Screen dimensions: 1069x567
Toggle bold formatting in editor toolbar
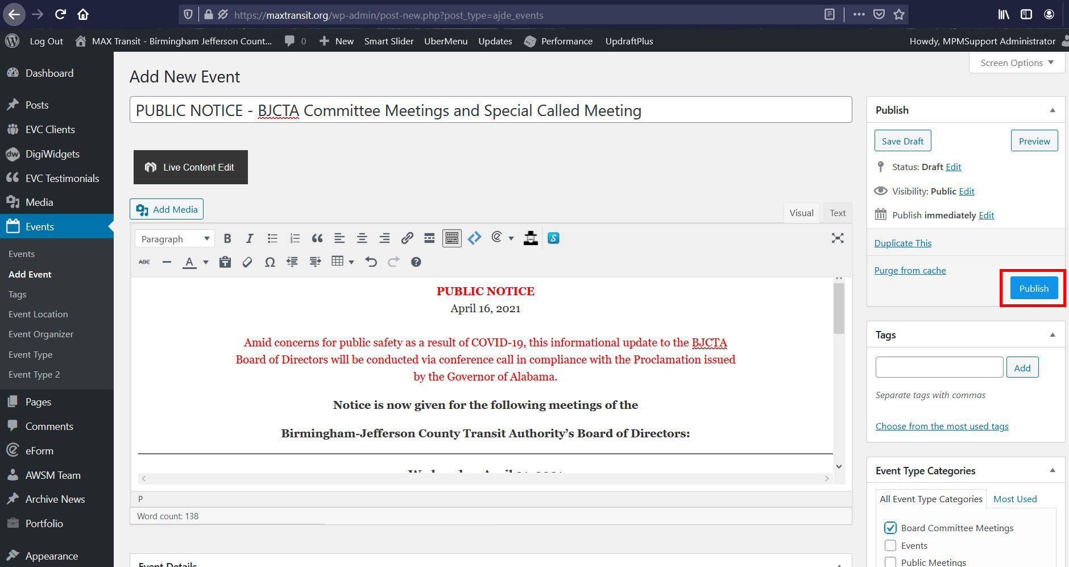coord(227,238)
